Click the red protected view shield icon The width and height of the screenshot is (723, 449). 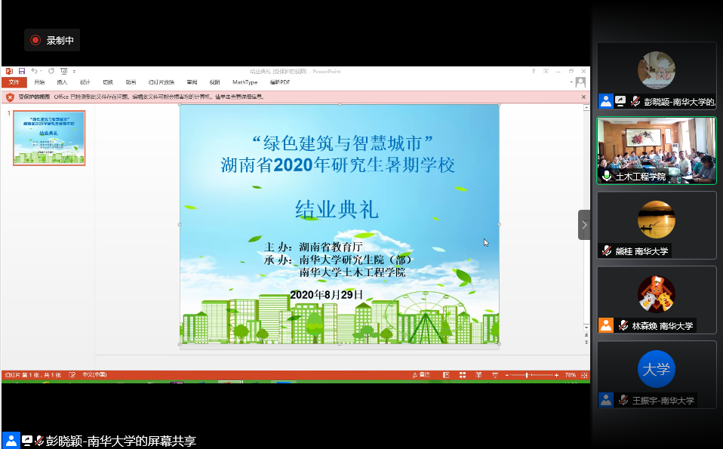point(10,97)
